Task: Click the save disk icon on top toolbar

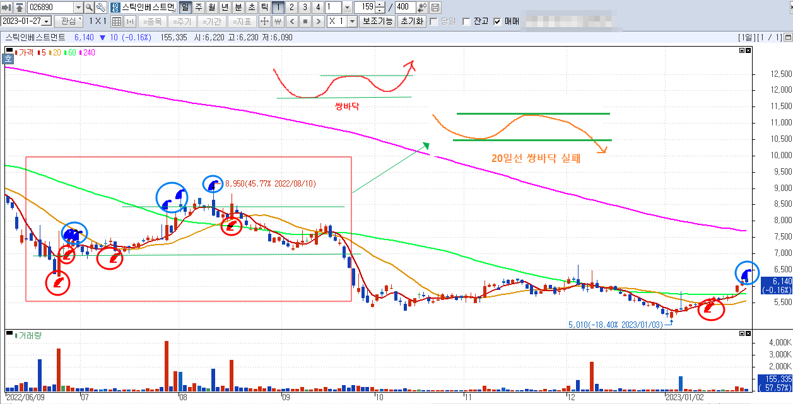Action: 436,8
